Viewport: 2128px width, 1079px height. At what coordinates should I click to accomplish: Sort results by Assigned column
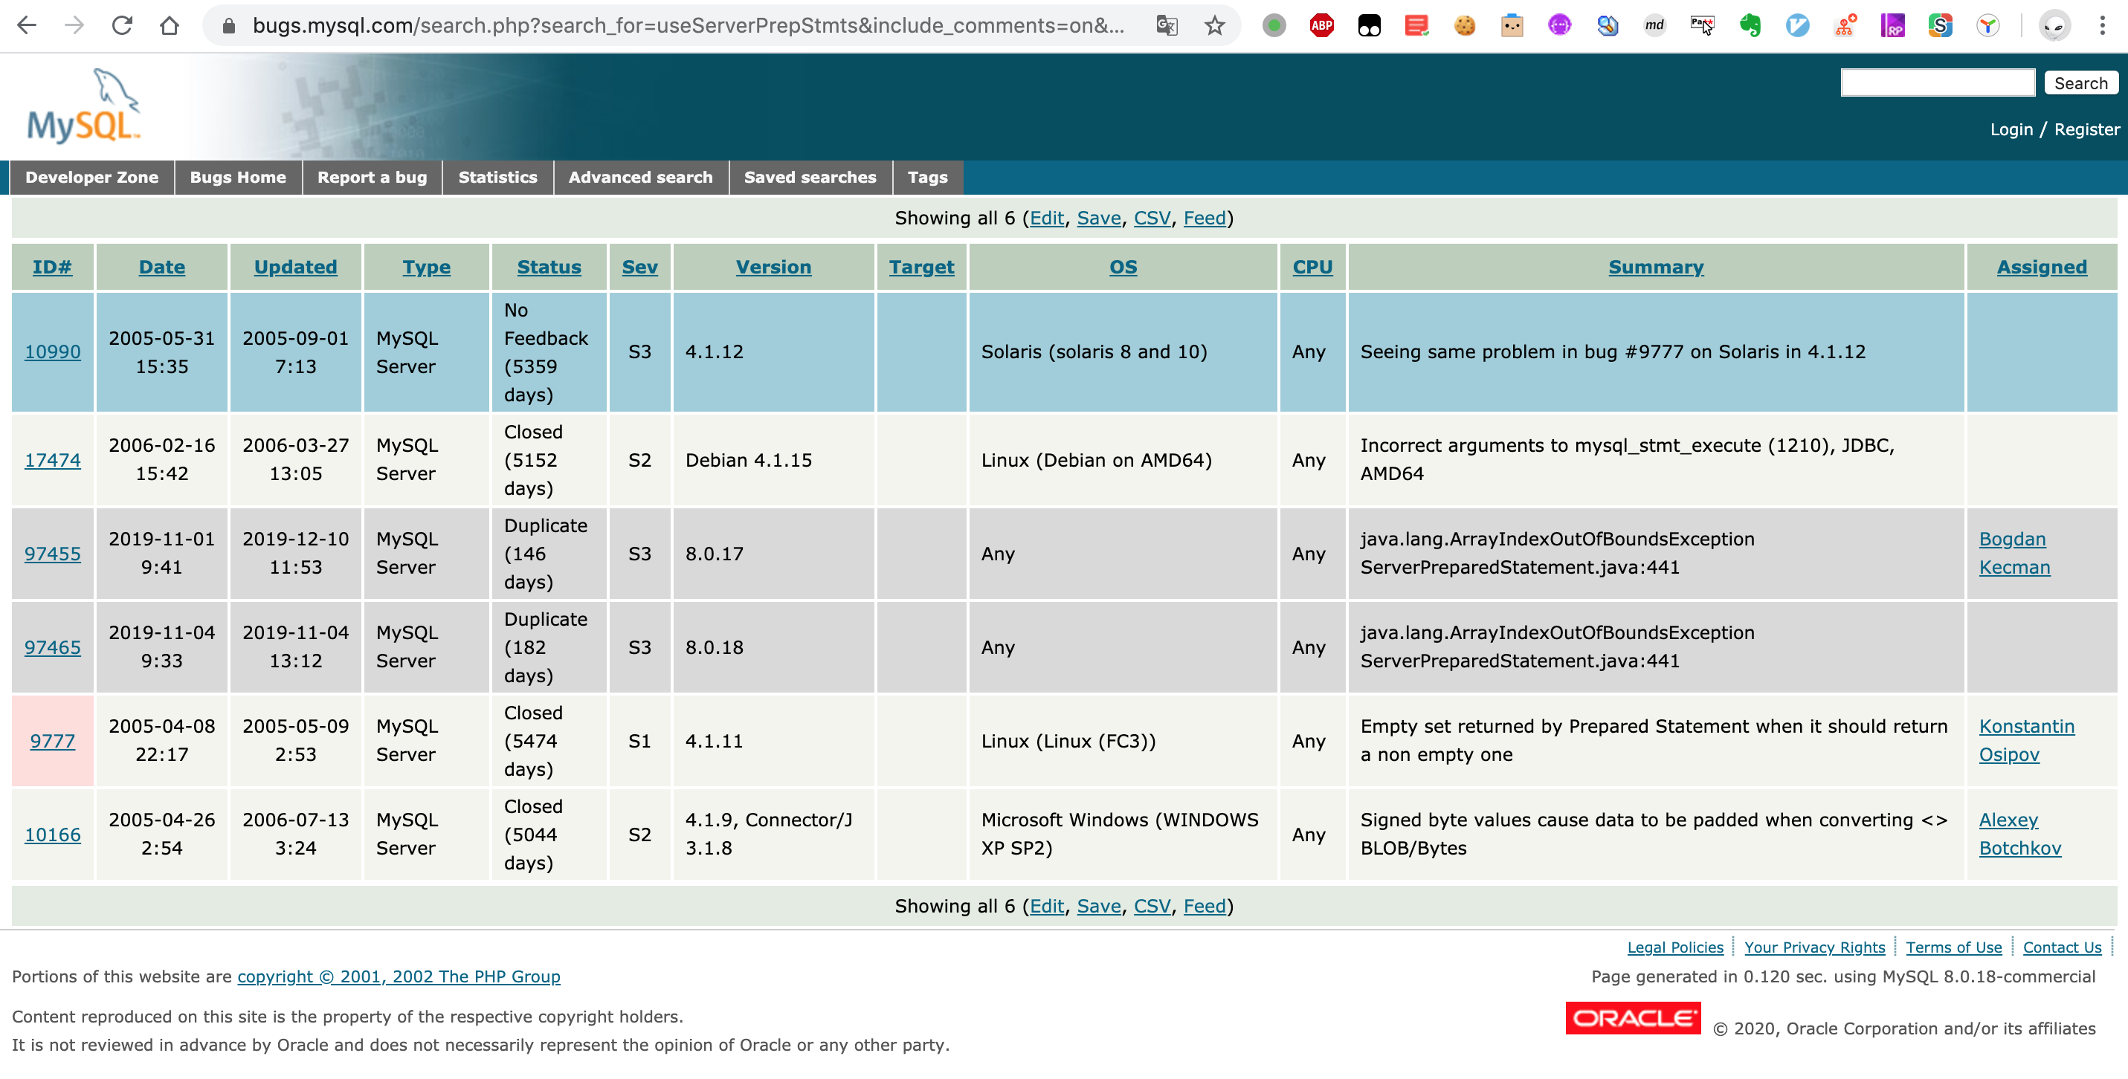click(2042, 267)
